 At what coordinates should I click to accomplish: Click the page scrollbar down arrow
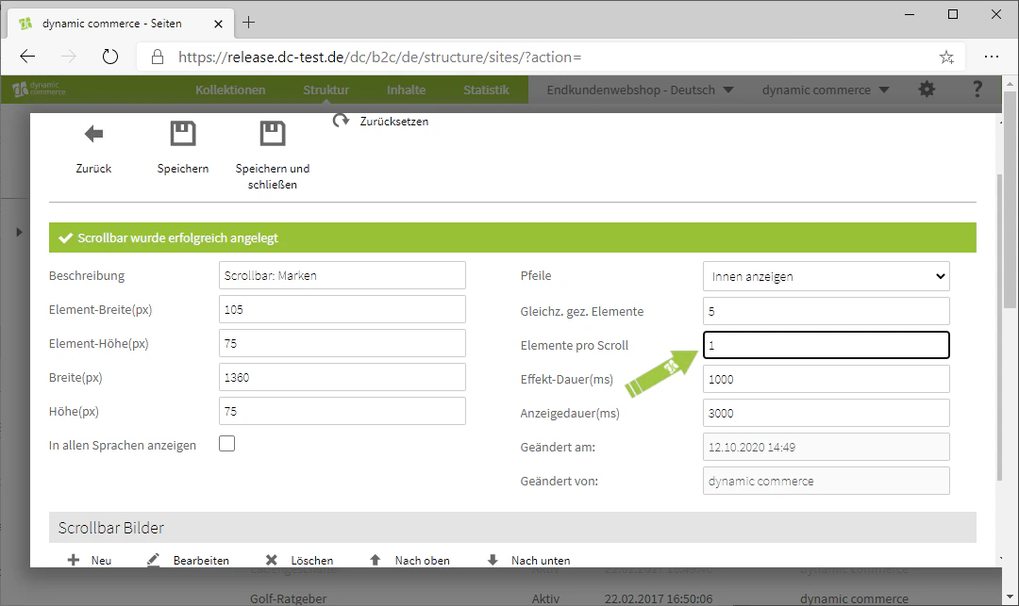tap(1010, 597)
